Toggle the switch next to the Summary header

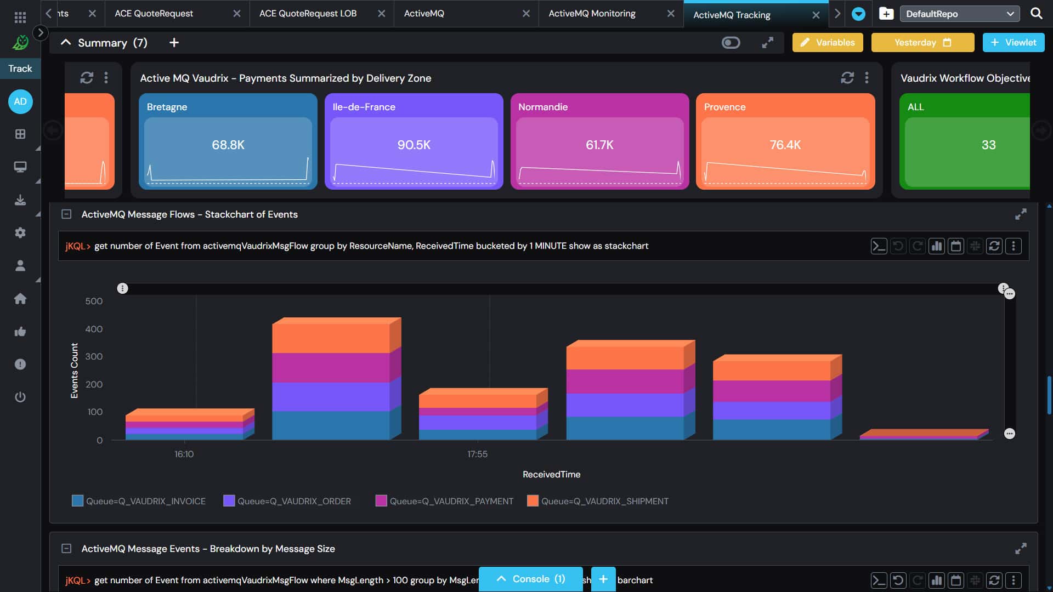point(731,42)
